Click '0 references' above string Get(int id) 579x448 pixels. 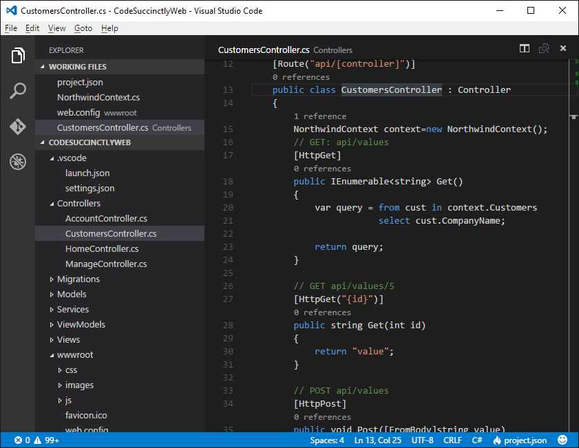(x=322, y=312)
